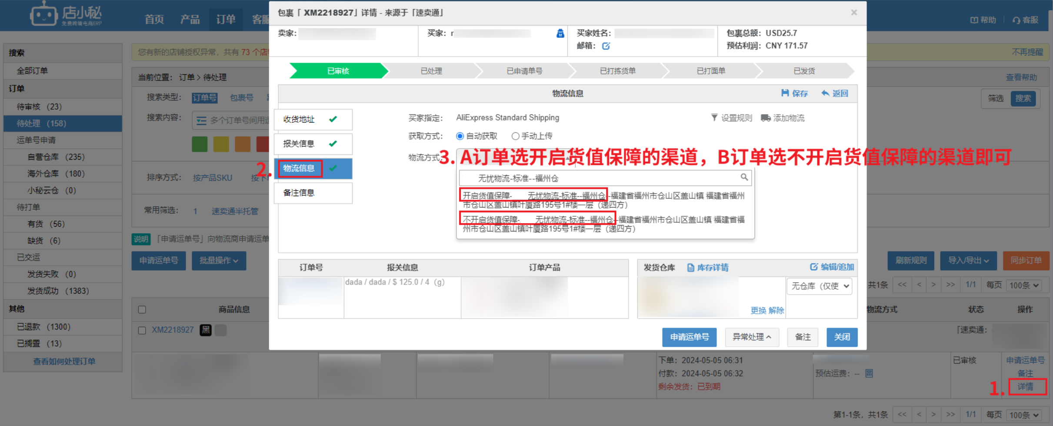1053x426 pixels.
Task: Select the automatic fetch radio button
Action: (x=460, y=136)
